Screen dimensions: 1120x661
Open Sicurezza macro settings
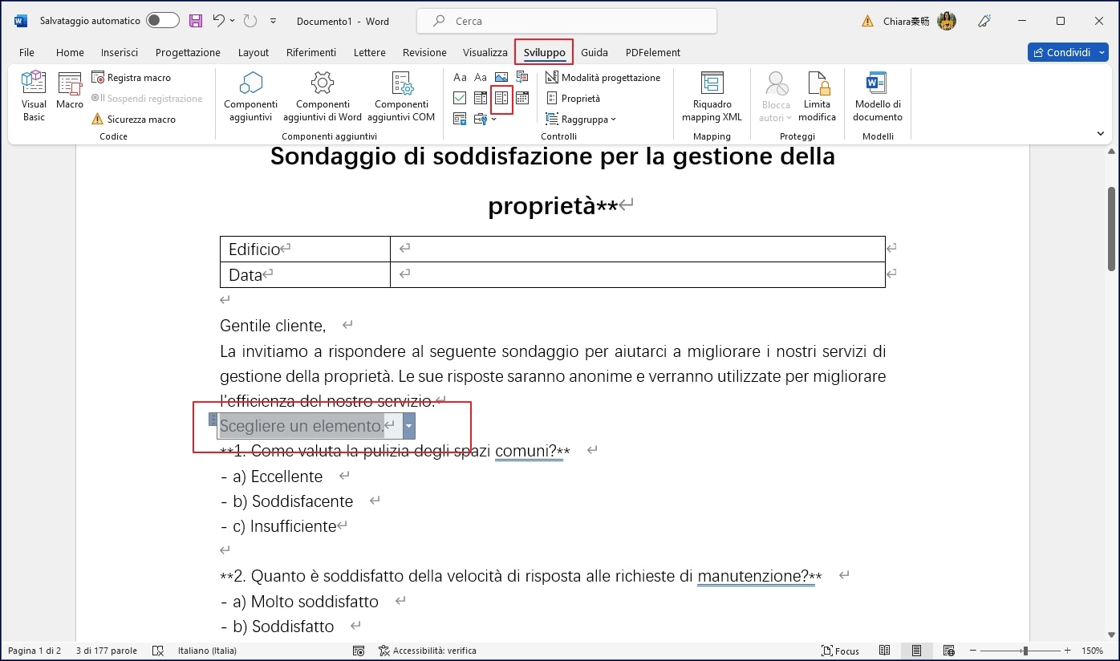(133, 119)
